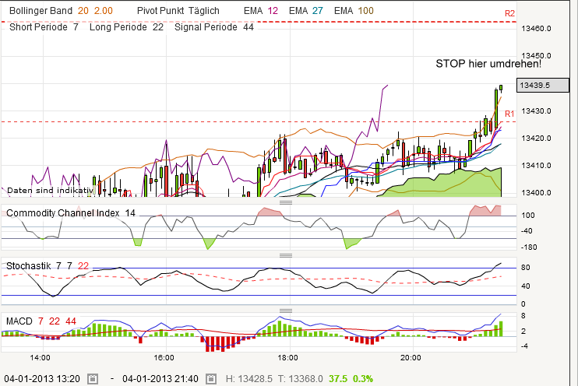Screen dimensions: 578x386
Task: Click the green 37.5 change value
Action: click(338, 379)
